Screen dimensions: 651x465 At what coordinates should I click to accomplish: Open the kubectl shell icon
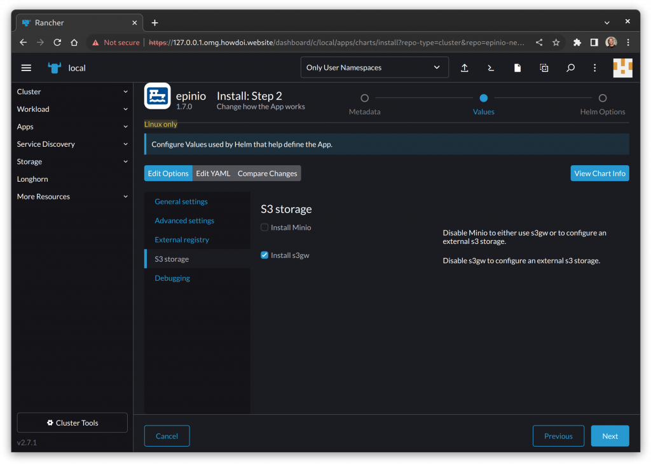coord(491,68)
